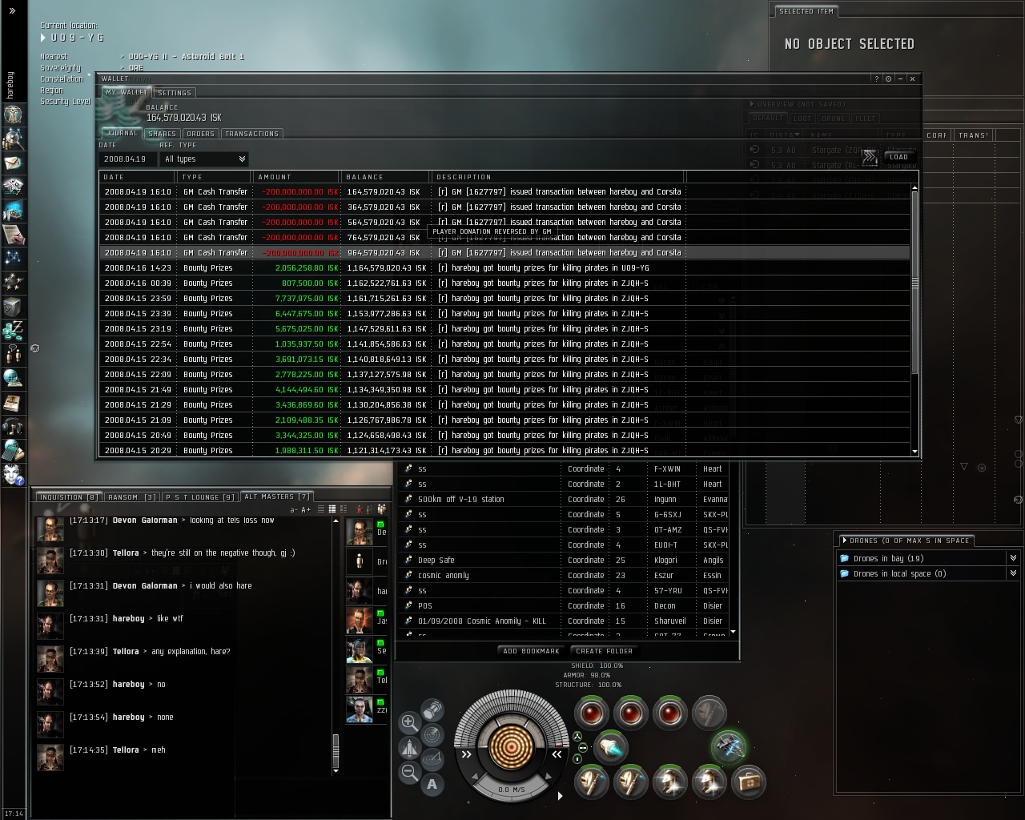Click the HUD zoom in magnifier

click(x=408, y=722)
